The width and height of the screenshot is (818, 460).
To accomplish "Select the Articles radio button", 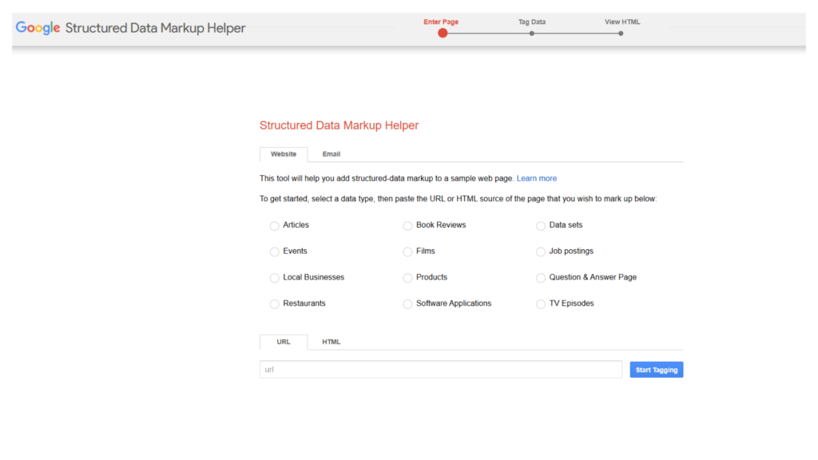I will point(275,226).
